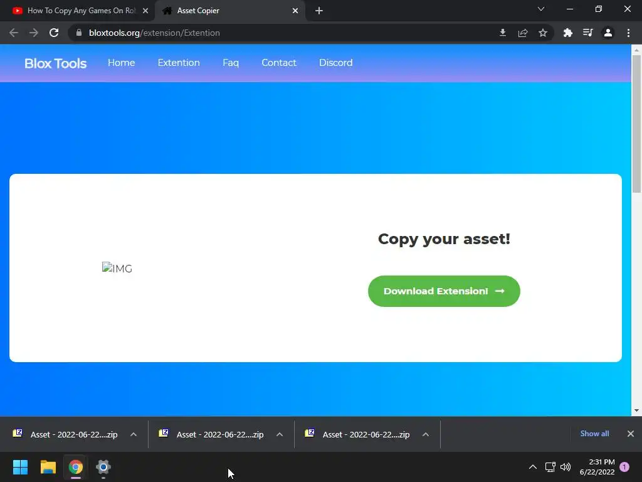Share this page via share icon

tap(523, 33)
